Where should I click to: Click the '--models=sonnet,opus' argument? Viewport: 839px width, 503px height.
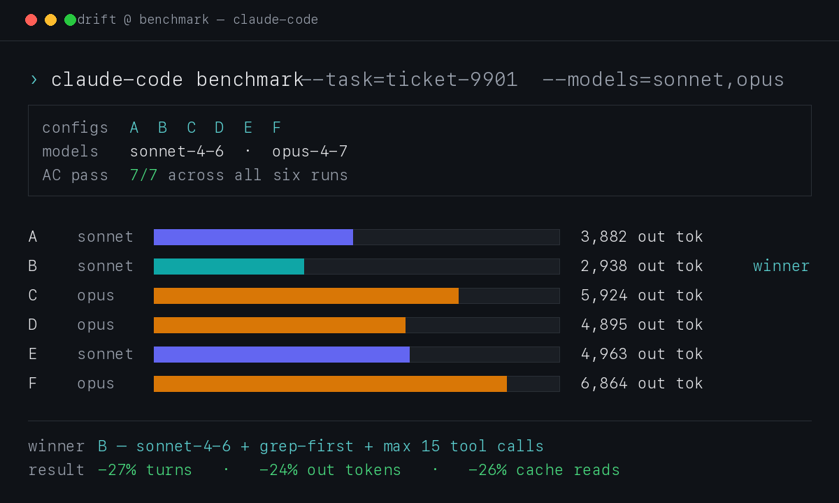[664, 80]
